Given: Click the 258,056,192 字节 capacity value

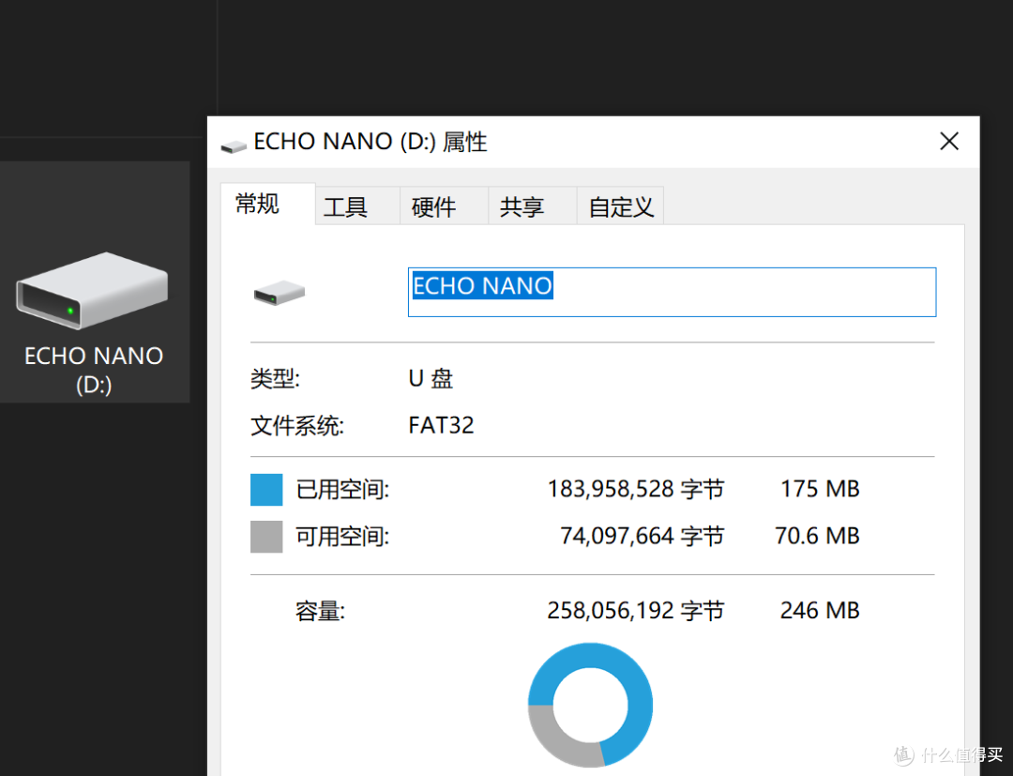Looking at the screenshot, I should click(x=636, y=611).
